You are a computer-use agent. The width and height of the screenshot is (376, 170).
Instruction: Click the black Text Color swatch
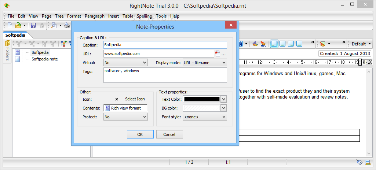tap(202, 99)
